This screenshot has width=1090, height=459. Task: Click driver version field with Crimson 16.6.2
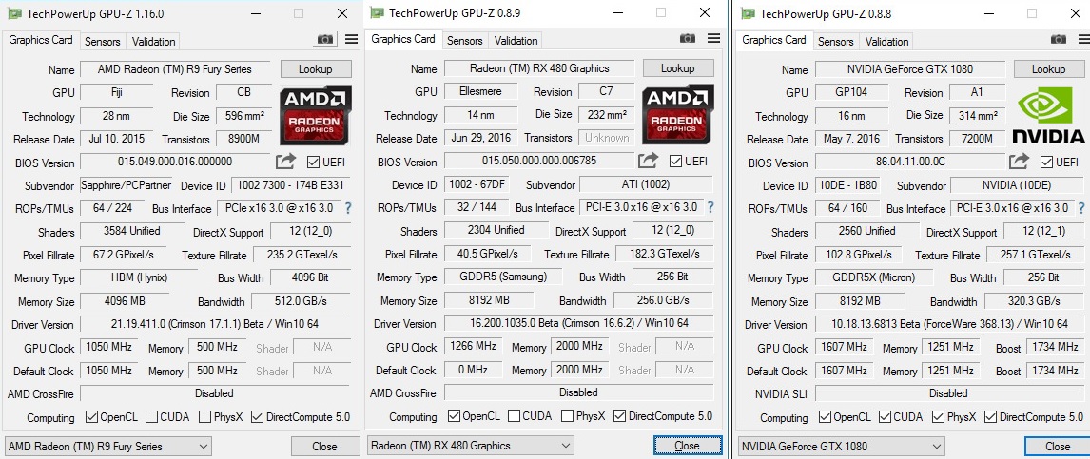(578, 324)
